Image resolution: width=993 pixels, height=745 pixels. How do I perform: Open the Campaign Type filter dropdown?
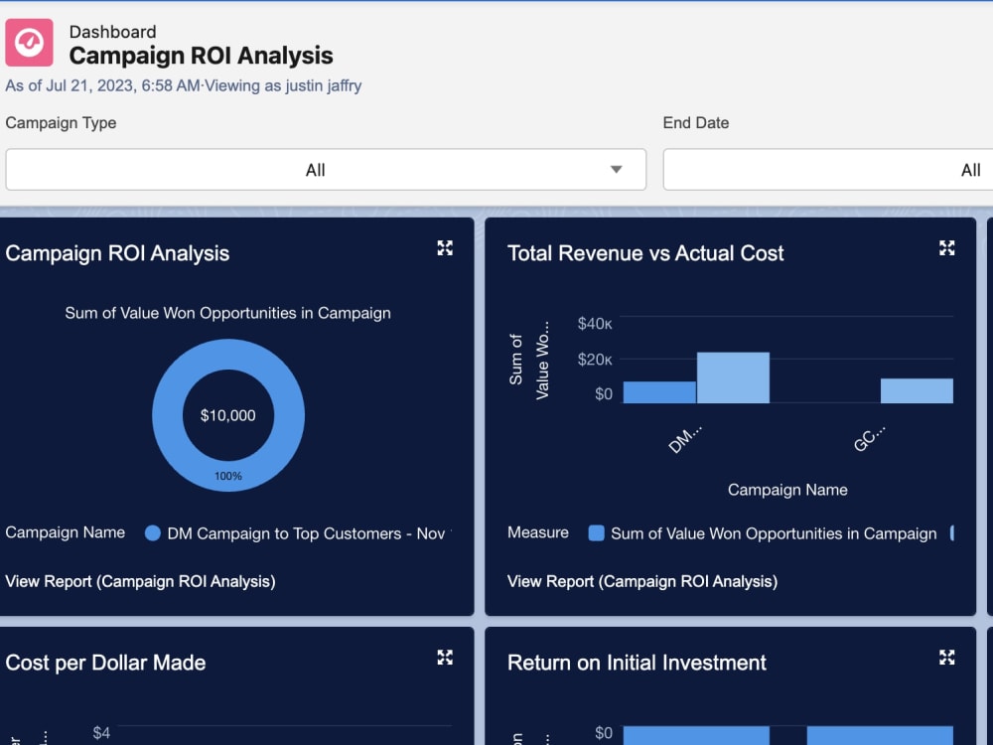326,170
